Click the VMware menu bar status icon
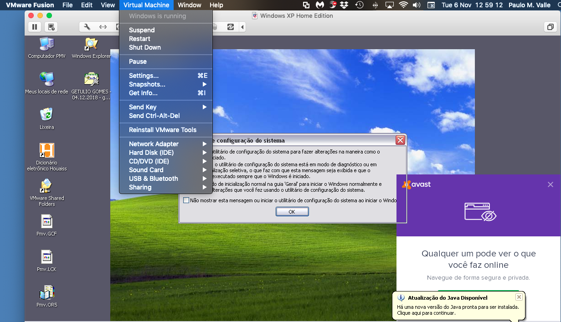The image size is (561, 322). pyautogui.click(x=306, y=5)
